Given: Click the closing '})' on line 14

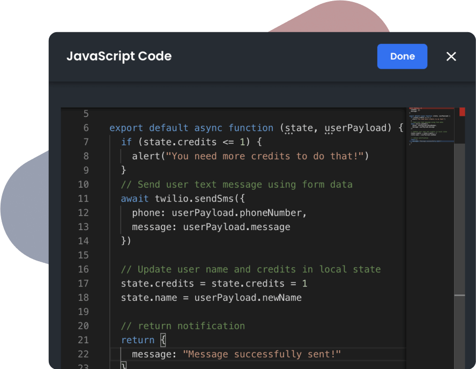Looking at the screenshot, I should [125, 241].
